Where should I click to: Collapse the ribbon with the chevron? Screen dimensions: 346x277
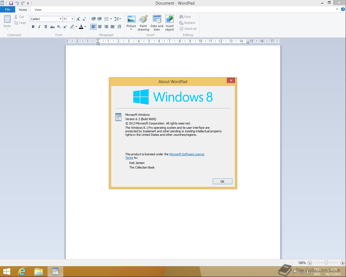[x=337, y=9]
